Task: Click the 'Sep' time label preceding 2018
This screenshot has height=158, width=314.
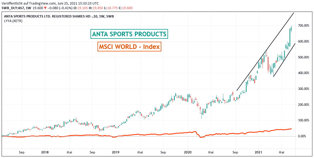Action: [x=22, y=152]
